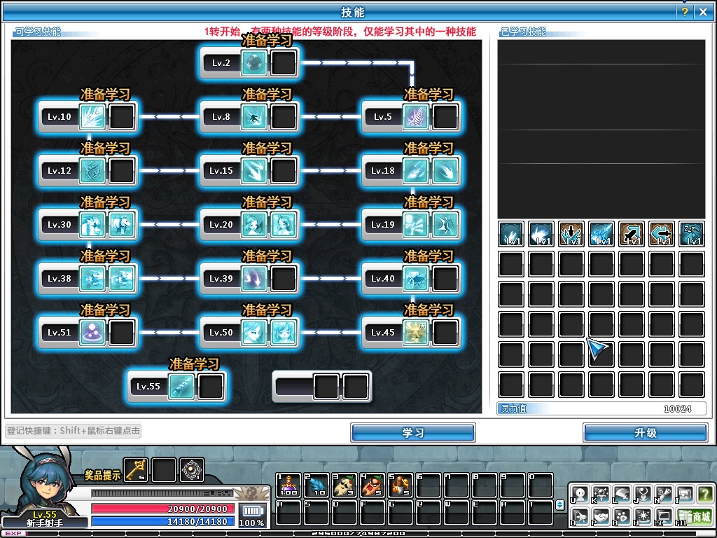Open skill window help question mark
Screen dimensions: 717x538
pos(685,13)
